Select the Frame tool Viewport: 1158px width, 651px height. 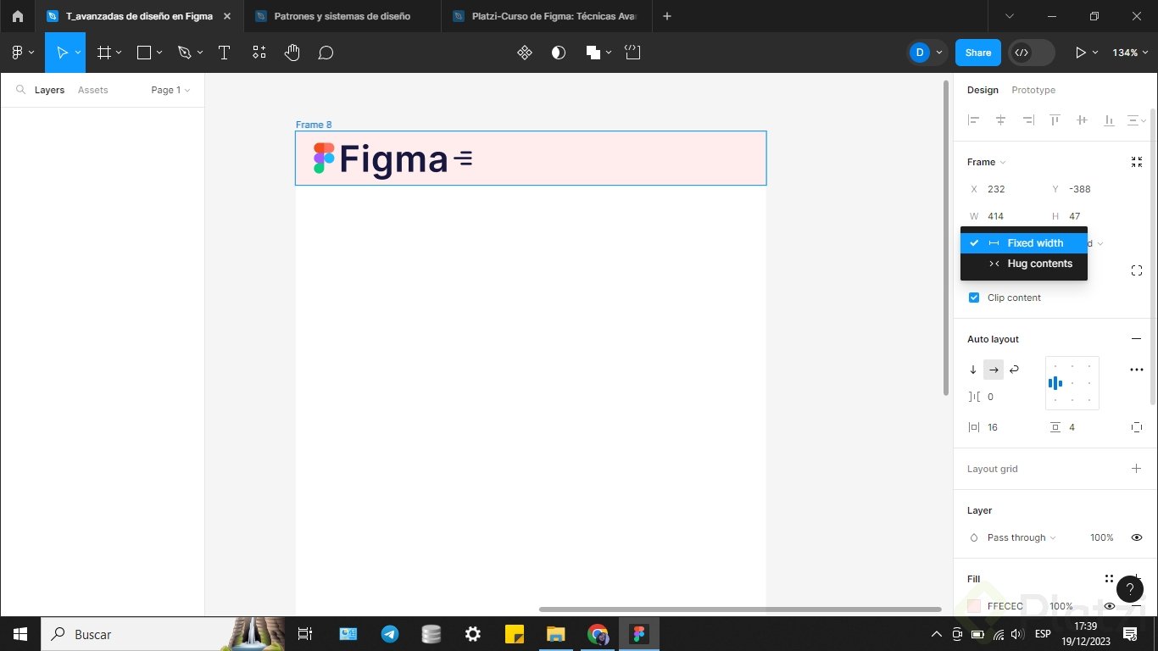coord(104,53)
